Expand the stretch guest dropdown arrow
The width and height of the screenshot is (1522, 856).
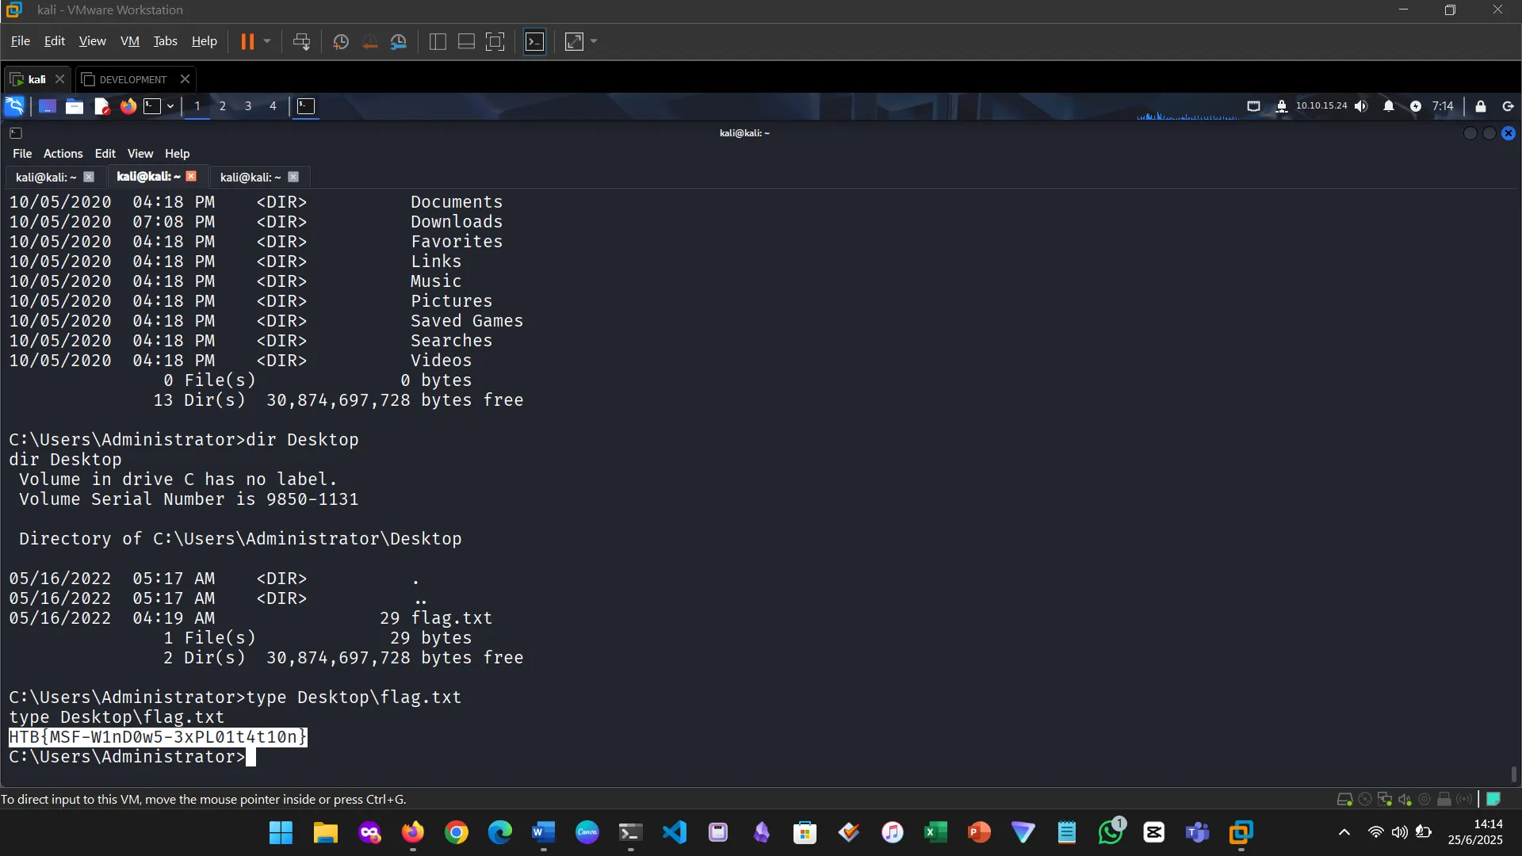pyautogui.click(x=594, y=42)
